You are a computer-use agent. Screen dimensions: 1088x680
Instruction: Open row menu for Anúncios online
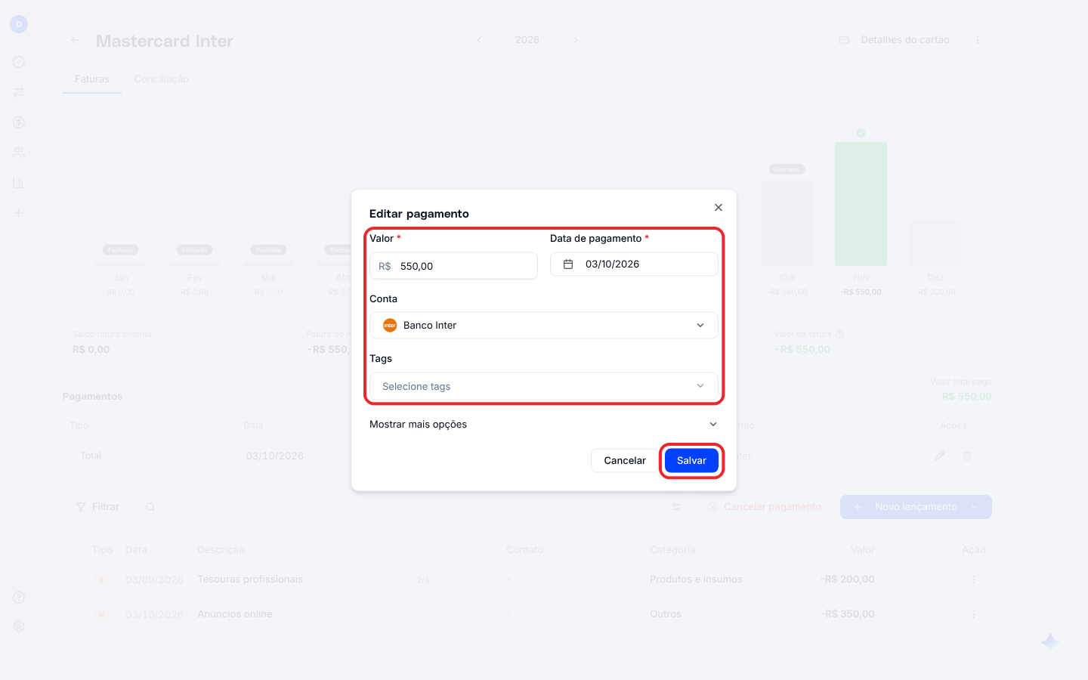point(974,614)
